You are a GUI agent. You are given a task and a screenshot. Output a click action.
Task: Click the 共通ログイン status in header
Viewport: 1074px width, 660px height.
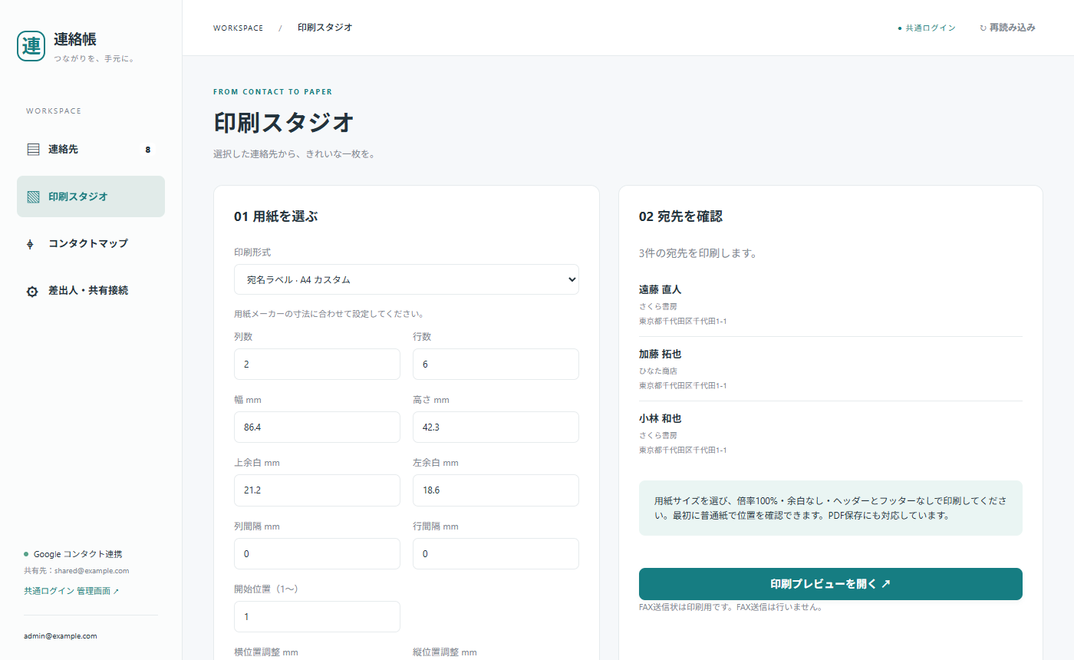pyautogui.click(x=927, y=28)
